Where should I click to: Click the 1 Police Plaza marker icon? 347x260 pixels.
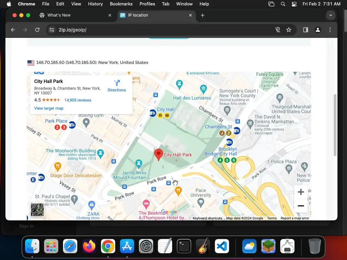pyautogui.click(x=289, y=169)
